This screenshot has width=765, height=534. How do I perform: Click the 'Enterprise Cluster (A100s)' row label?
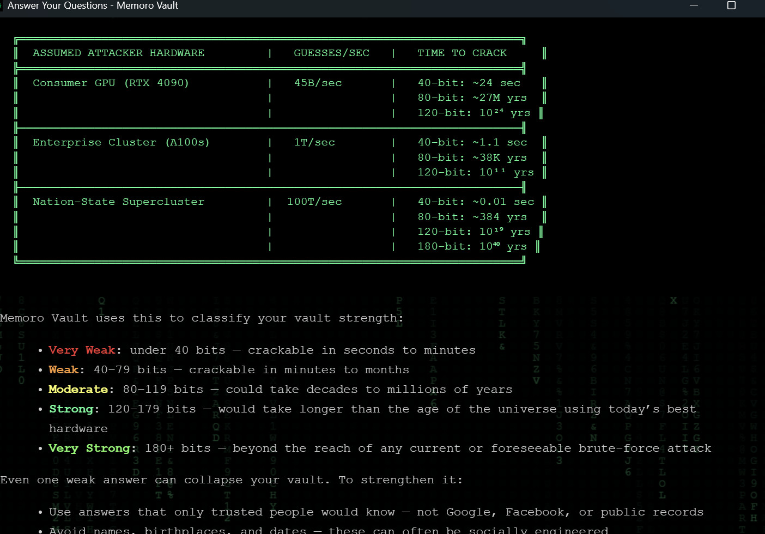121,142
